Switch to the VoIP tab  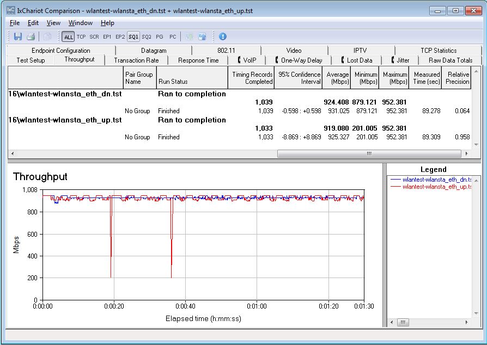click(x=247, y=60)
